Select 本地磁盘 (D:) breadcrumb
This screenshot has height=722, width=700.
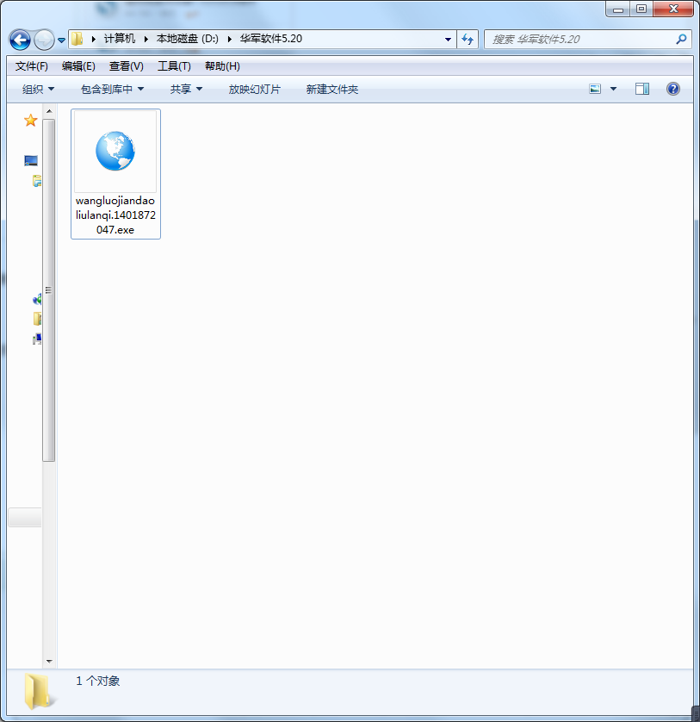[x=188, y=39]
